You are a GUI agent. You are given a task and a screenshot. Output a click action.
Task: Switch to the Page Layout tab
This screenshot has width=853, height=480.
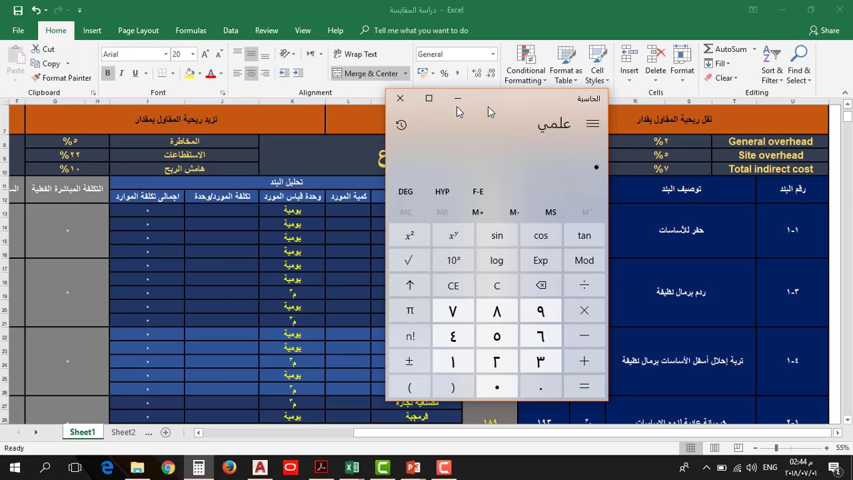pyautogui.click(x=138, y=31)
